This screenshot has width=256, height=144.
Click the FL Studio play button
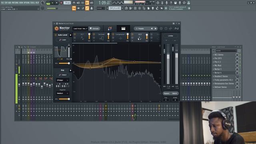click(52, 3)
